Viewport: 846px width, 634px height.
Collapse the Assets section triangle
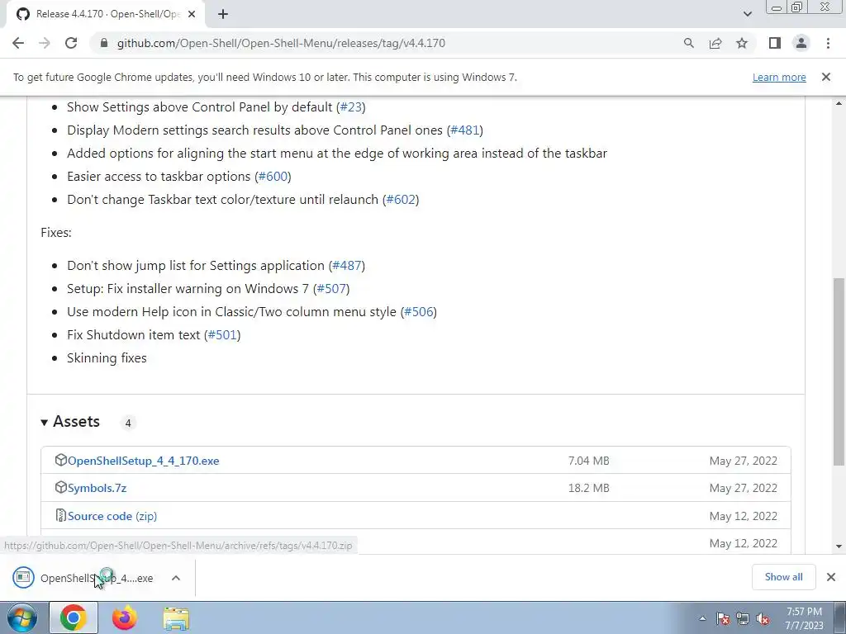pos(45,422)
